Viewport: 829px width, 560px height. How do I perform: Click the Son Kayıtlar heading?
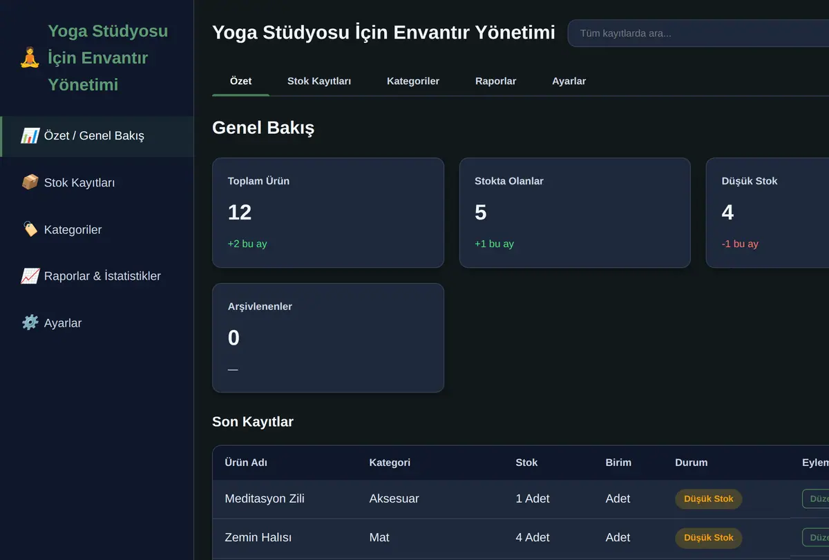253,422
